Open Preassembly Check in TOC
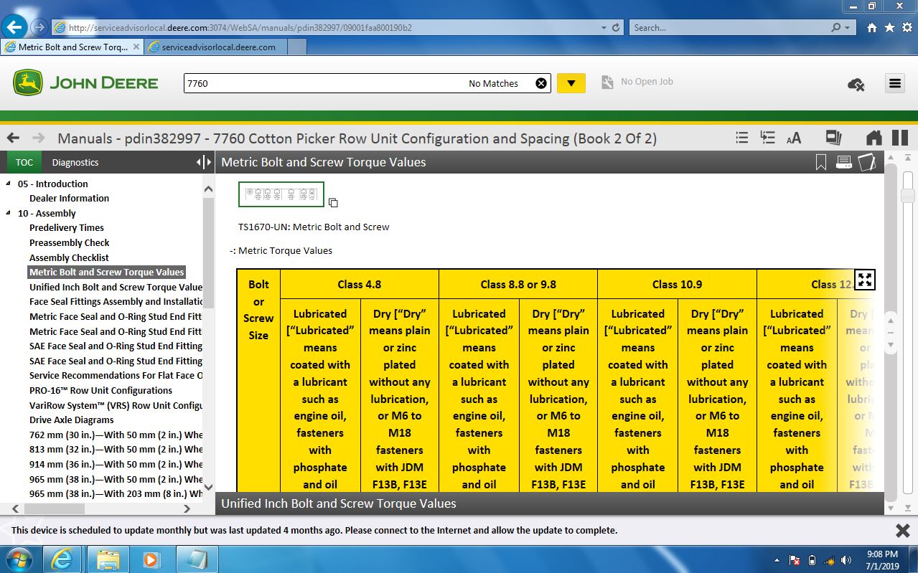This screenshot has width=918, height=573. (x=70, y=243)
